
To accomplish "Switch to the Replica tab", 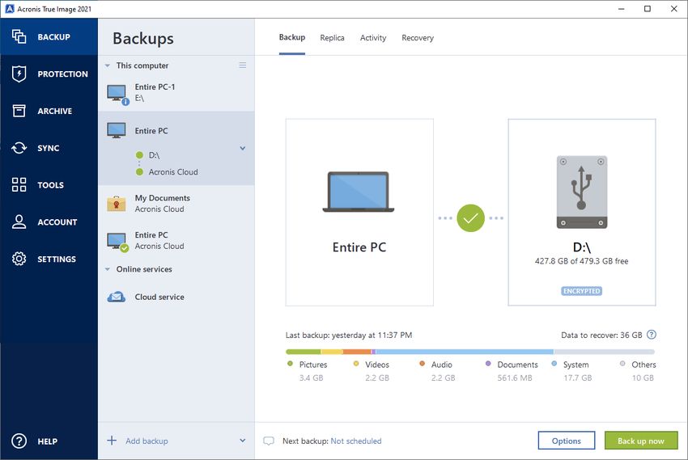I will click(x=332, y=38).
